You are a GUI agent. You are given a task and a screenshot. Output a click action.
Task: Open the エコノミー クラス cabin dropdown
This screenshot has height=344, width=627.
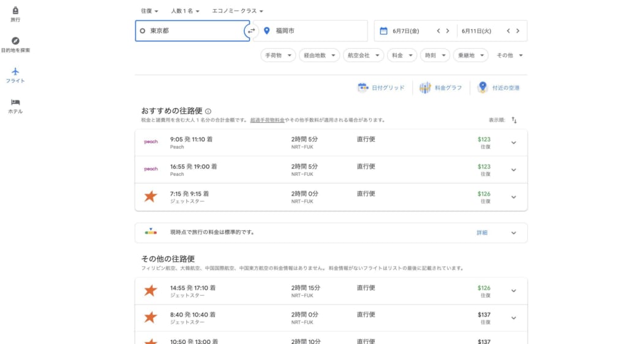(x=238, y=11)
